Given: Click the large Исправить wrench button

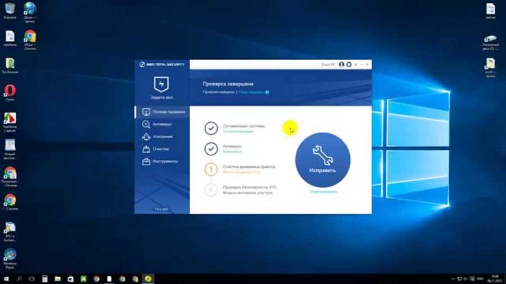Looking at the screenshot, I should (x=323, y=160).
